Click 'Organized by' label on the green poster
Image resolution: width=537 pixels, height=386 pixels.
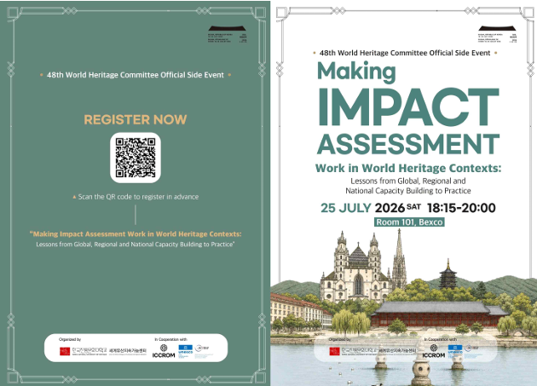pos(70,339)
